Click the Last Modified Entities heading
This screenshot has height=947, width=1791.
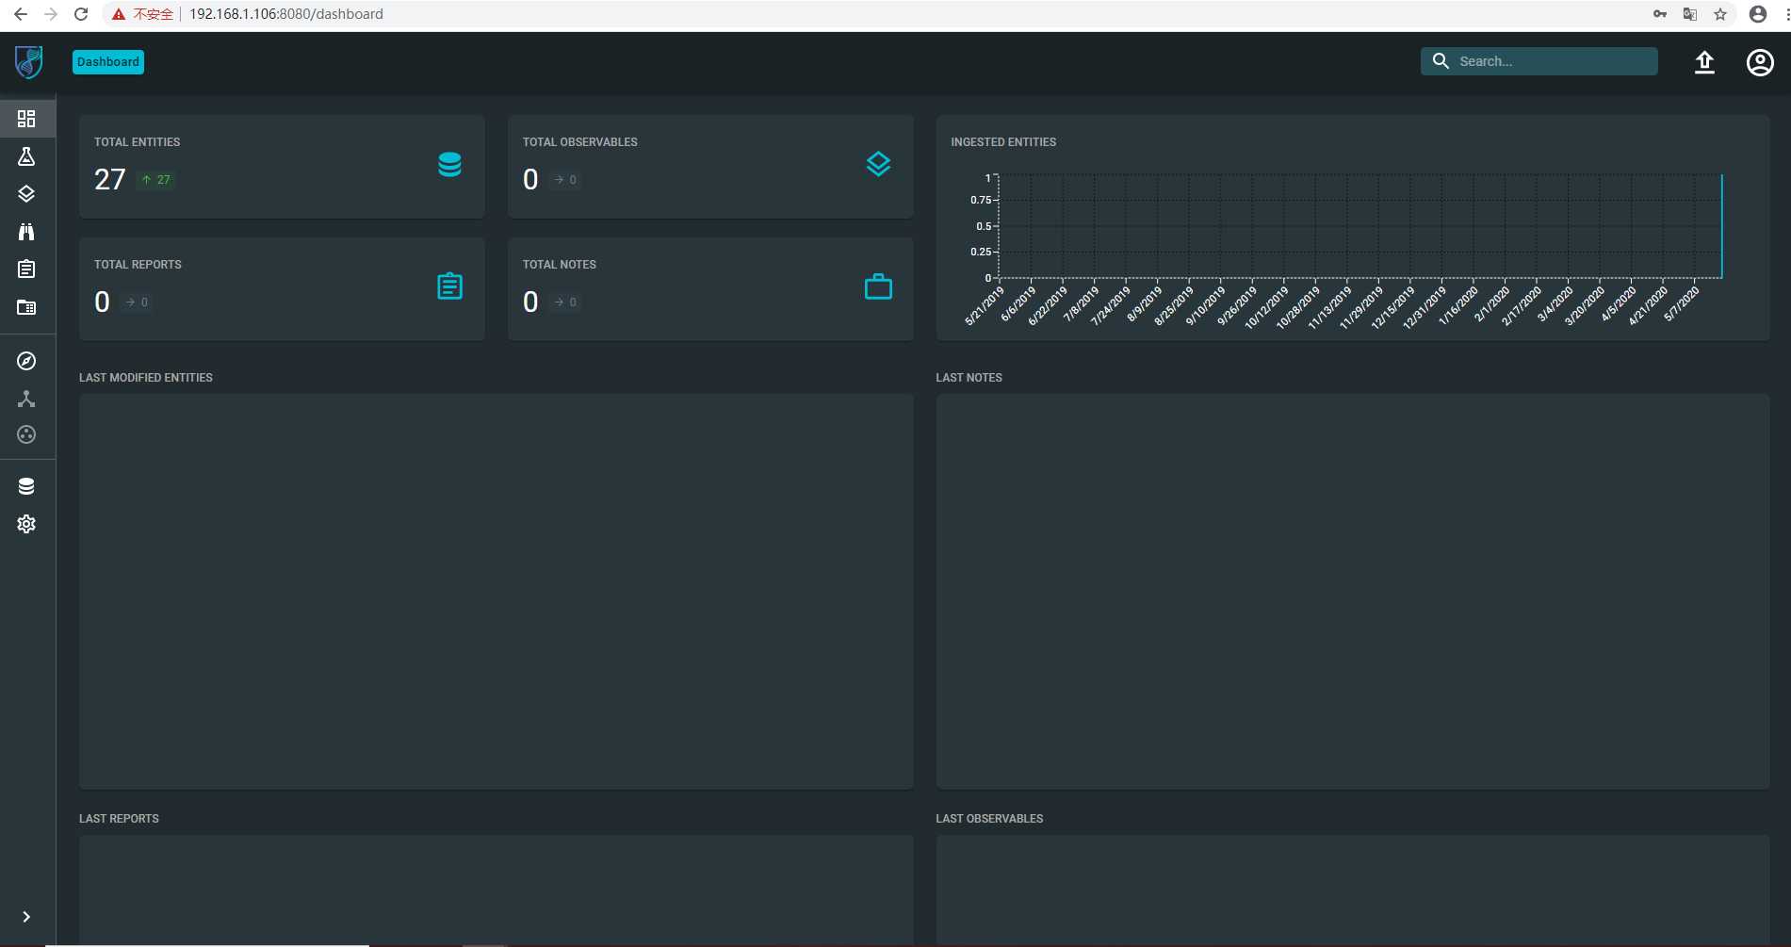click(x=146, y=378)
